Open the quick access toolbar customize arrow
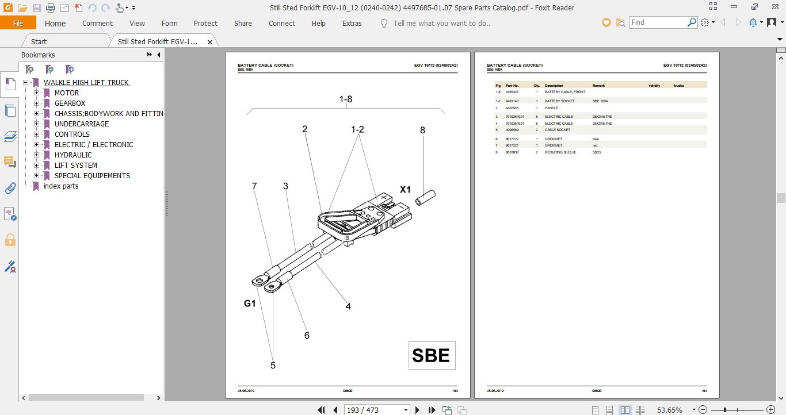This screenshot has height=415, width=786. tap(133, 8)
